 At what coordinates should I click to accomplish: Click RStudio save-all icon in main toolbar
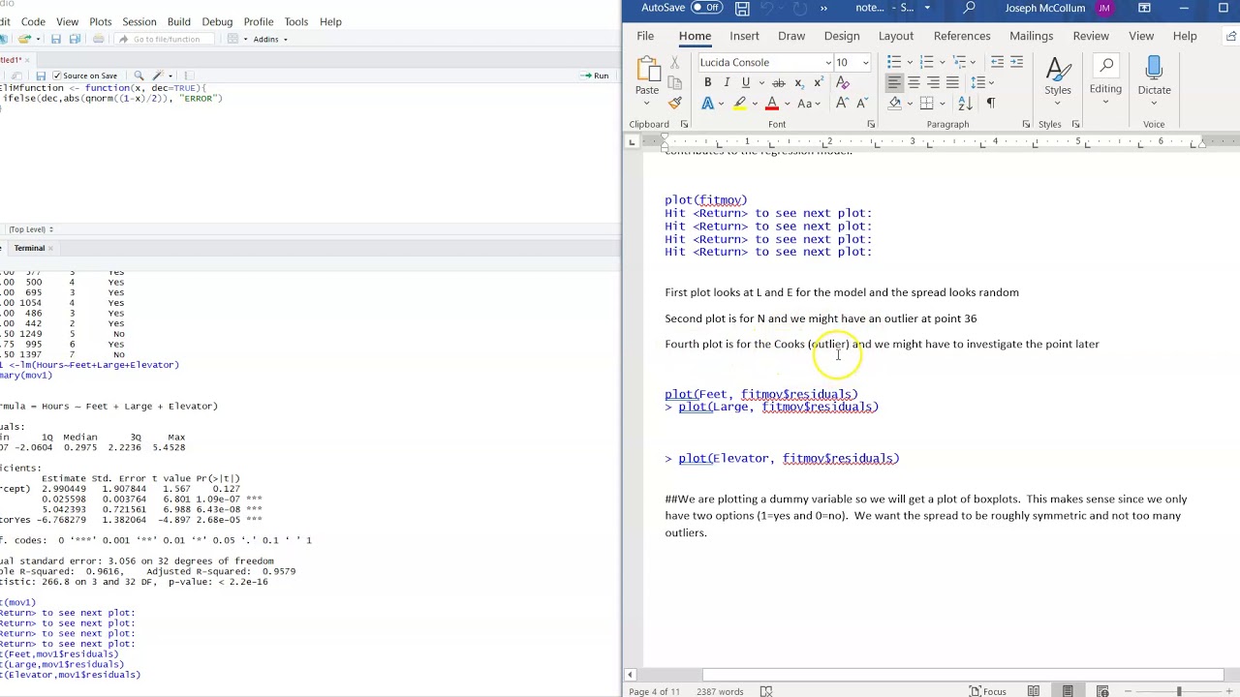pyautogui.click(x=73, y=39)
